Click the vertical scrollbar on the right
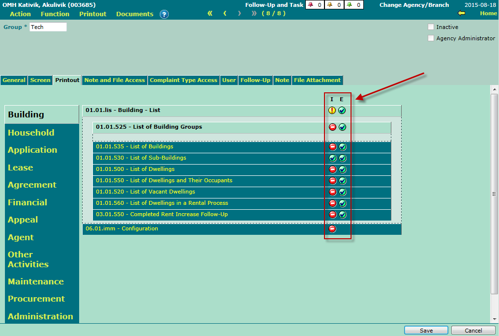 pyautogui.click(x=495, y=194)
